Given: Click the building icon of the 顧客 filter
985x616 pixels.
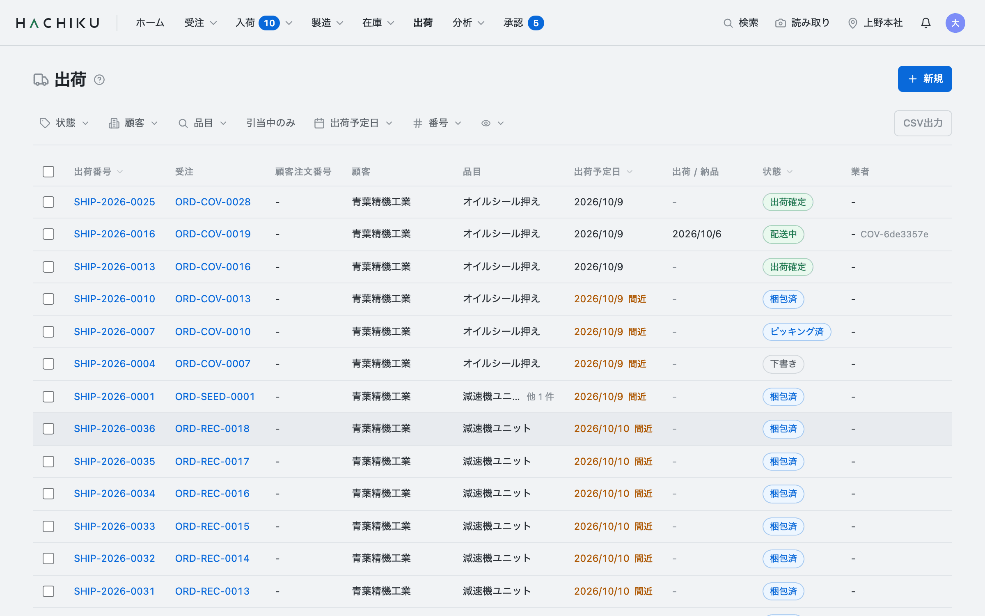Looking at the screenshot, I should [114, 123].
